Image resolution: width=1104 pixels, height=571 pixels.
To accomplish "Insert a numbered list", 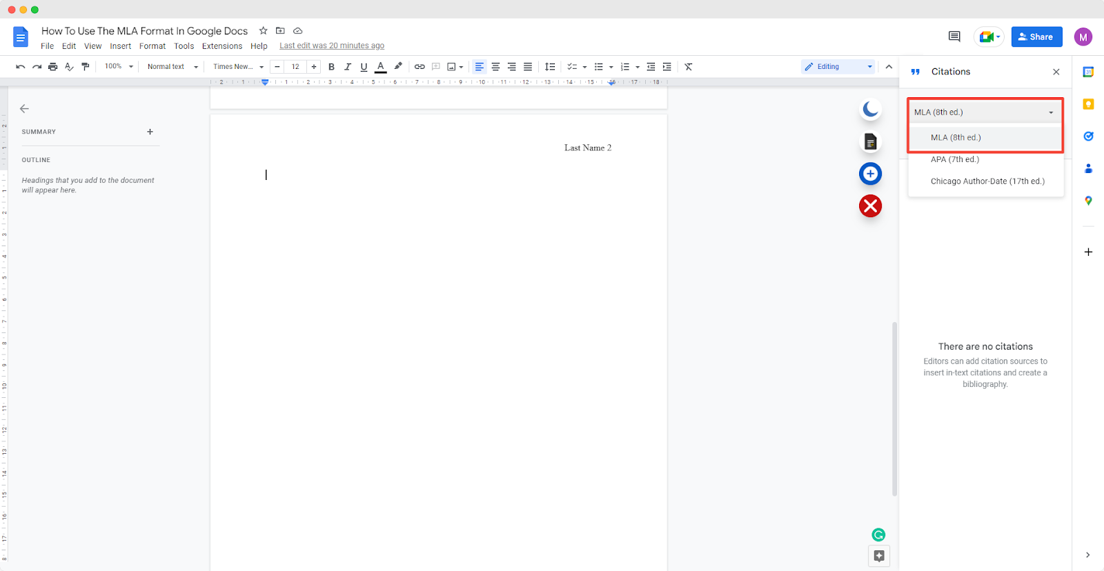I will (625, 67).
